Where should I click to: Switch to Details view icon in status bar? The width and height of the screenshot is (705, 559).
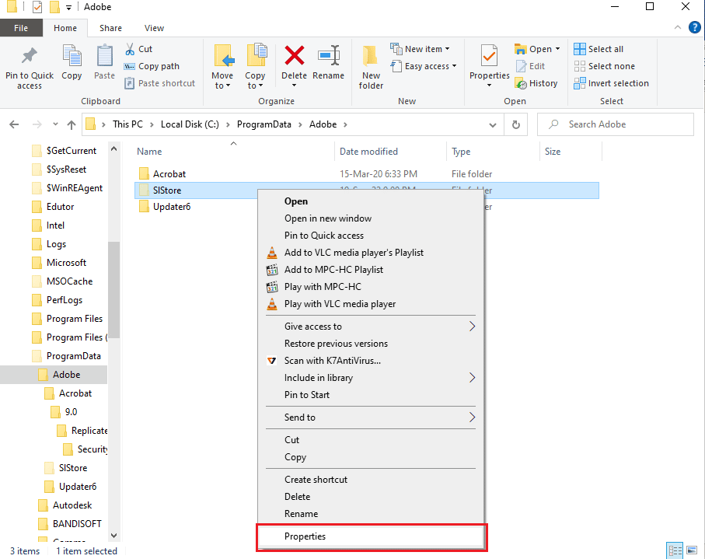click(675, 550)
